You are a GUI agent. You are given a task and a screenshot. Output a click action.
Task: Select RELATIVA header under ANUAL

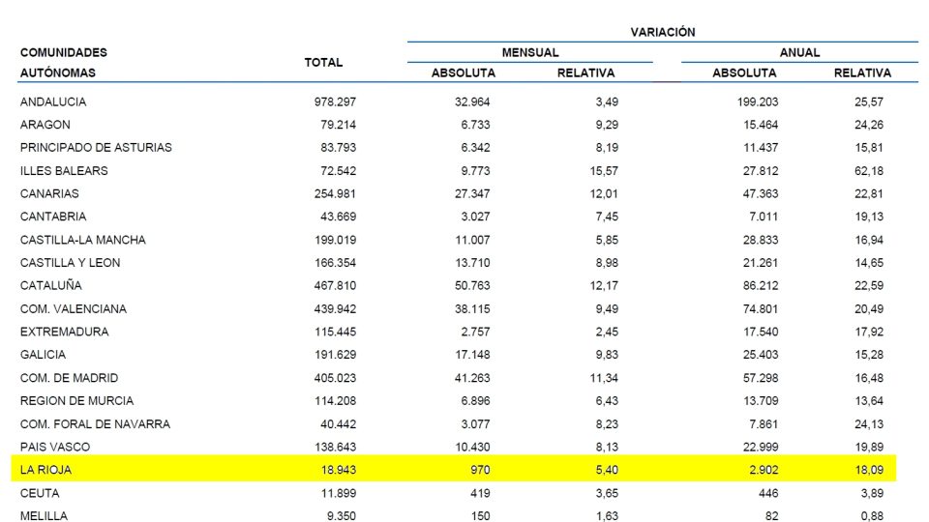pos(862,73)
